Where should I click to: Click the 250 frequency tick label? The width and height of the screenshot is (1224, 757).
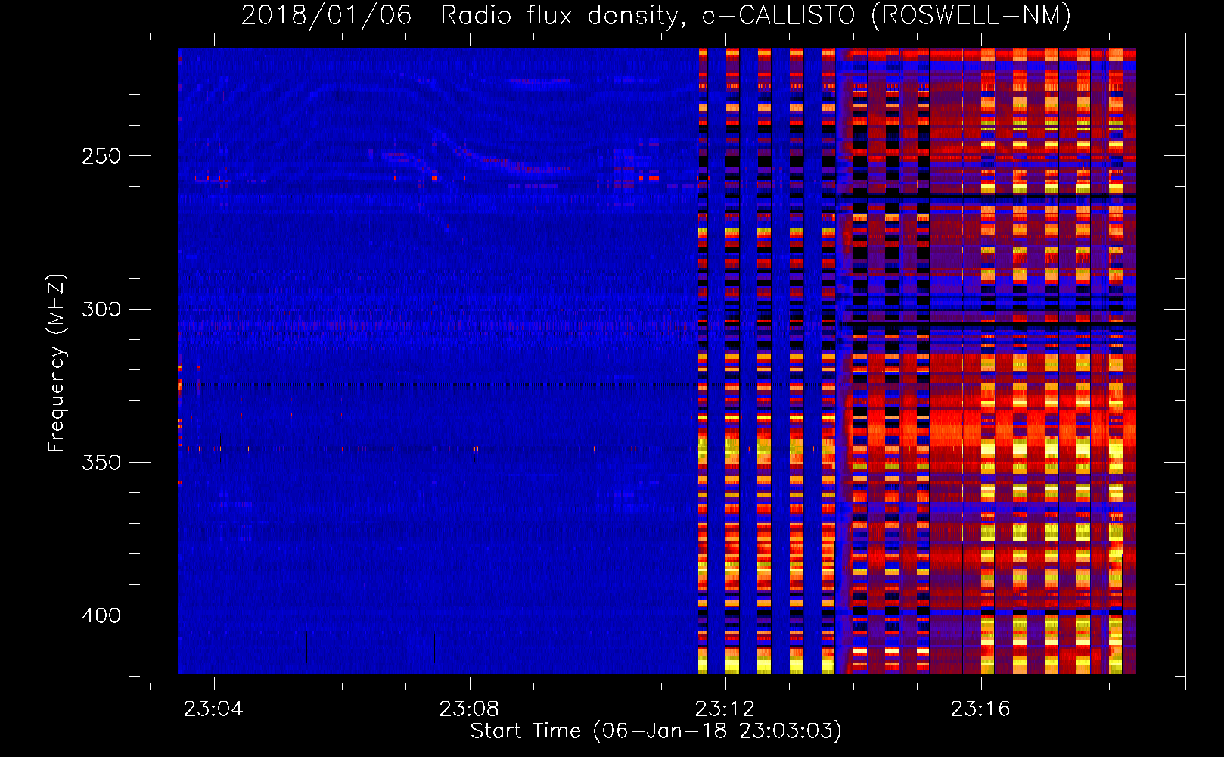[101, 157]
